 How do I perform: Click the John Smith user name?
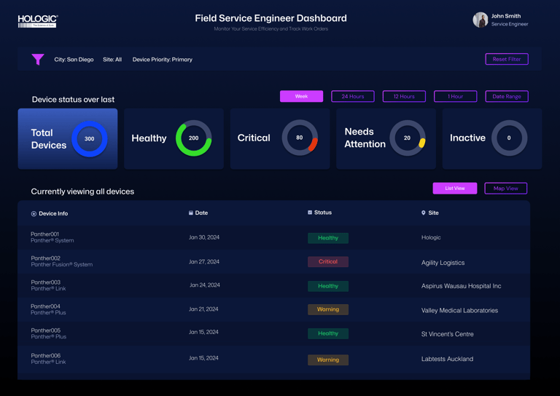click(x=506, y=16)
